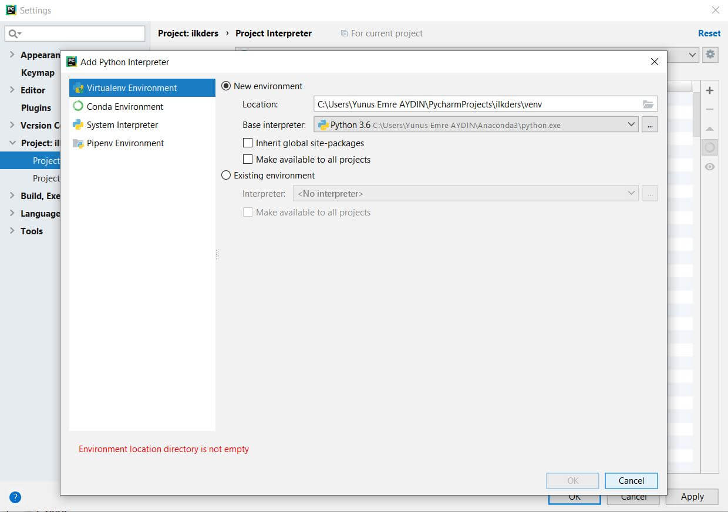Click the PyCharm icon in interpreter dialog title
Viewport: 728px width, 512px height.
72,62
